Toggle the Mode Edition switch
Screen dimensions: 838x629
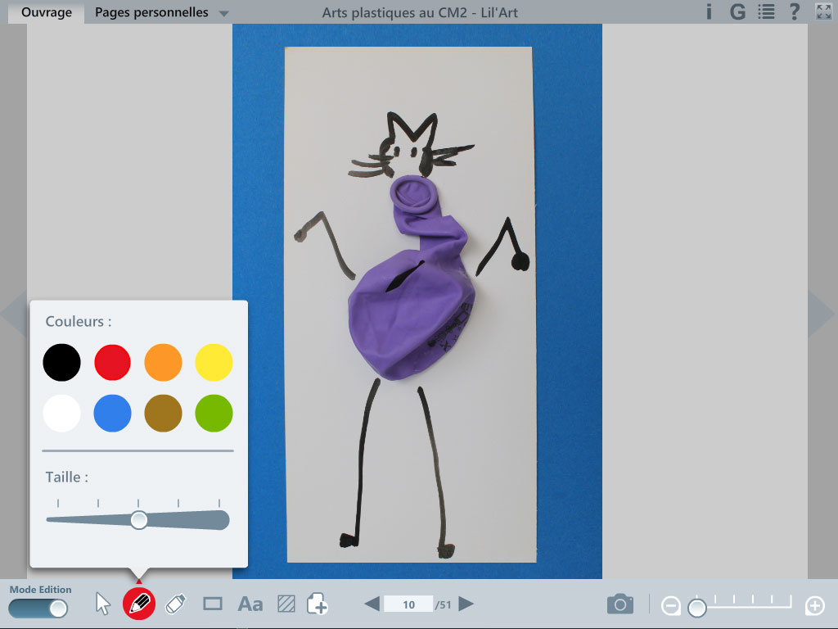click(x=38, y=609)
